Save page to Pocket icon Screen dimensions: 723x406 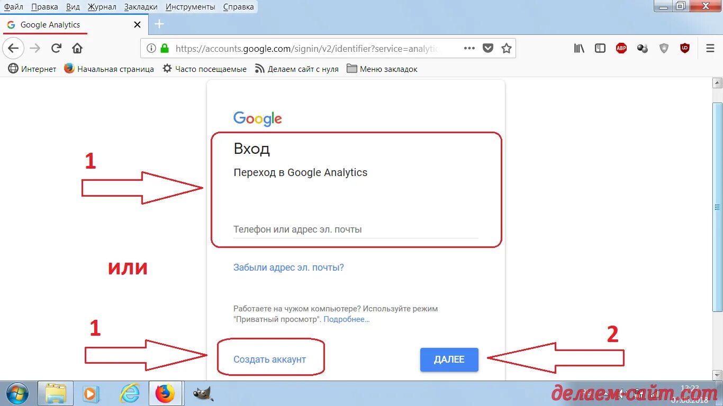(488, 48)
